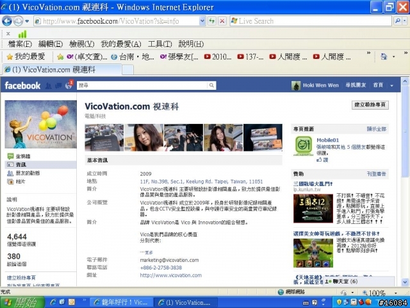Open the Home button dropdown arrow

click(393, 56)
